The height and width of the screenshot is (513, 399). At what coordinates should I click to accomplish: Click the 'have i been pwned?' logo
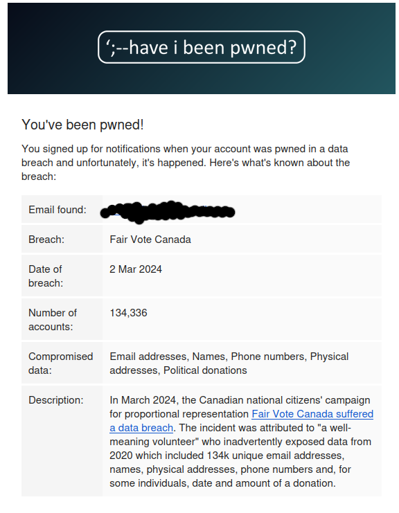click(x=202, y=47)
